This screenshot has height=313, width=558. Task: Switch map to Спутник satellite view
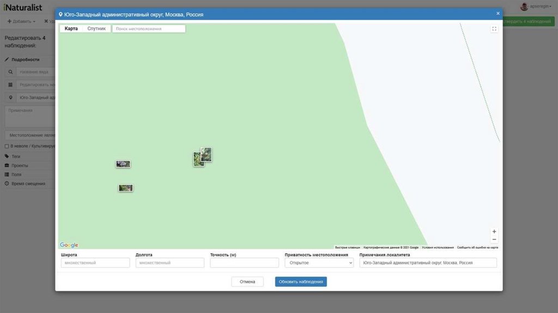coord(96,28)
